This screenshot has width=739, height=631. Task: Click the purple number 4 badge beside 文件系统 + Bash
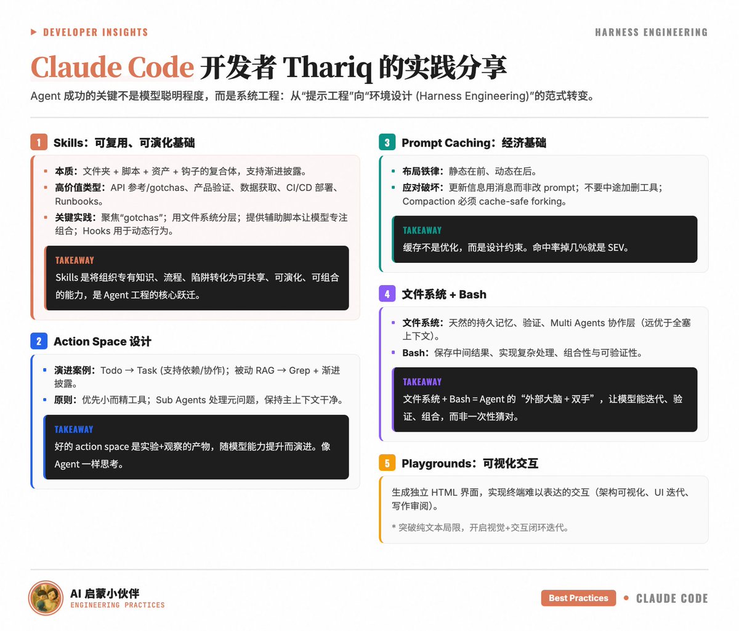(387, 294)
